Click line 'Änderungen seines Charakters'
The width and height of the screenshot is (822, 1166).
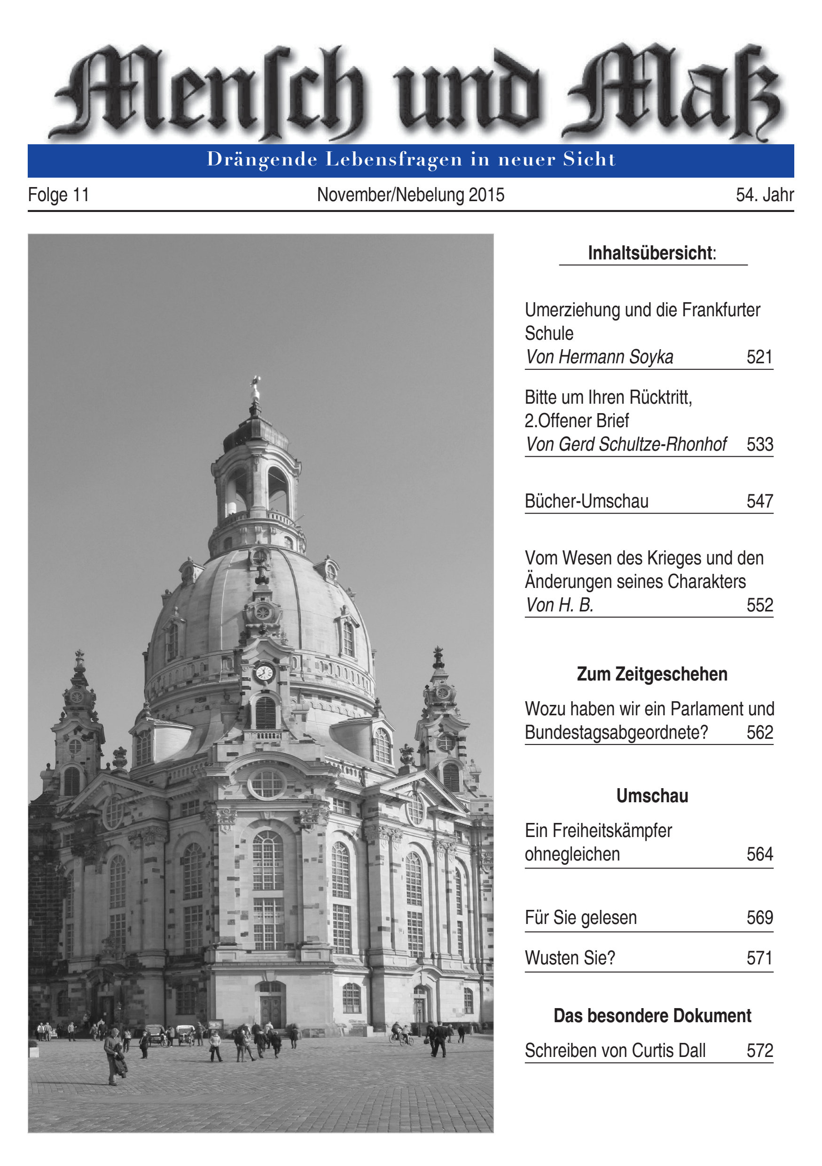tap(635, 581)
